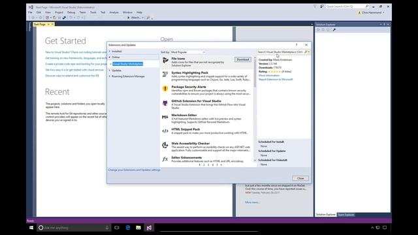Open the Tools menu
Screen dimensions: 418x235
(93, 12)
